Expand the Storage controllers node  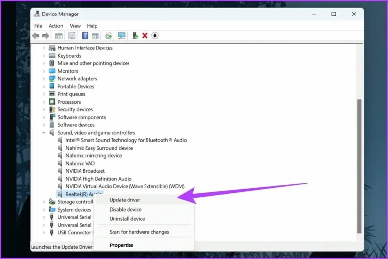tap(44, 202)
